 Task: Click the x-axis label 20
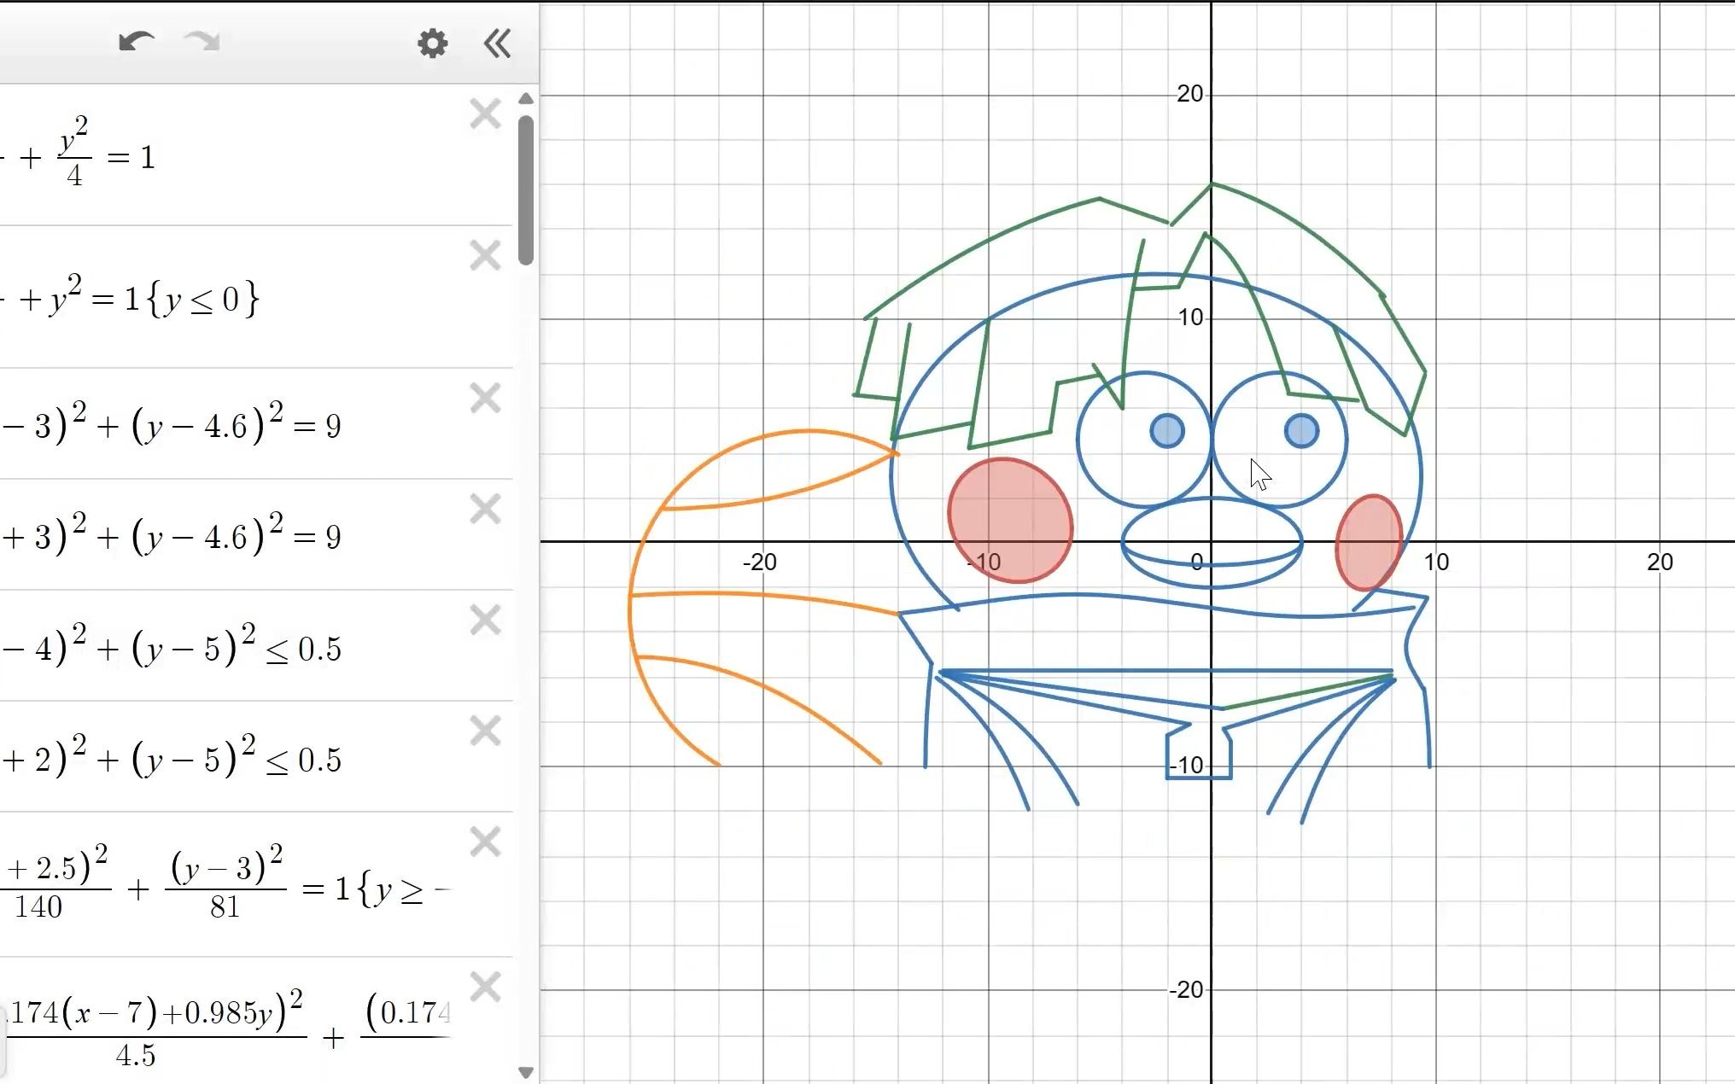coord(1660,562)
